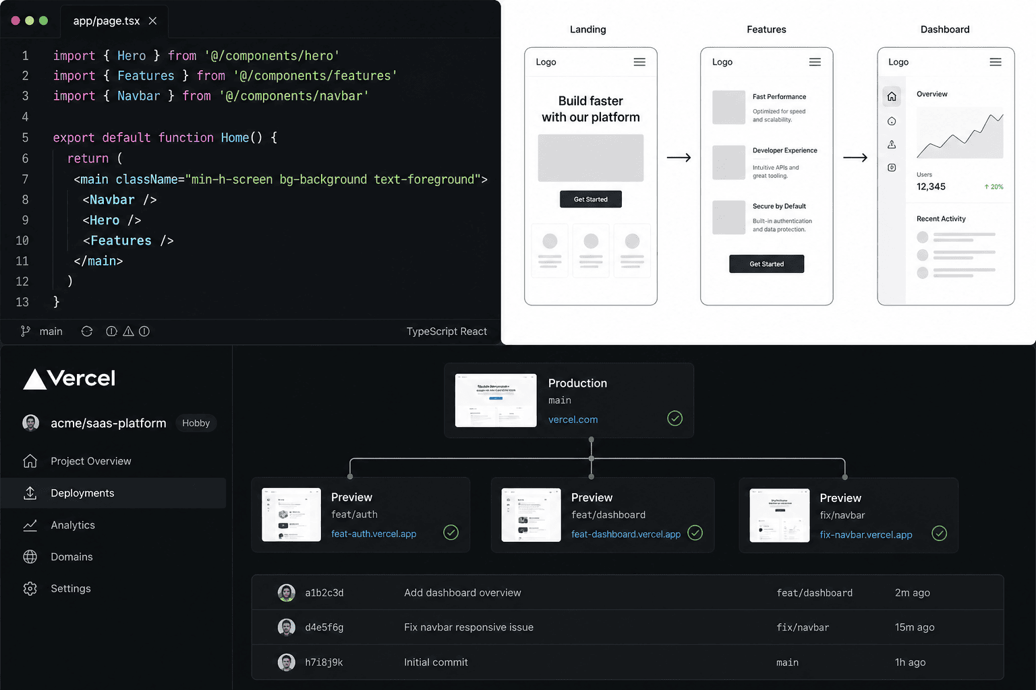Click author avatar for commit a1b2c3d
The width and height of the screenshot is (1036, 690).
pyautogui.click(x=287, y=593)
